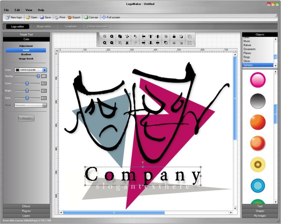
Task: Expand the My images panel
Action: point(260,216)
